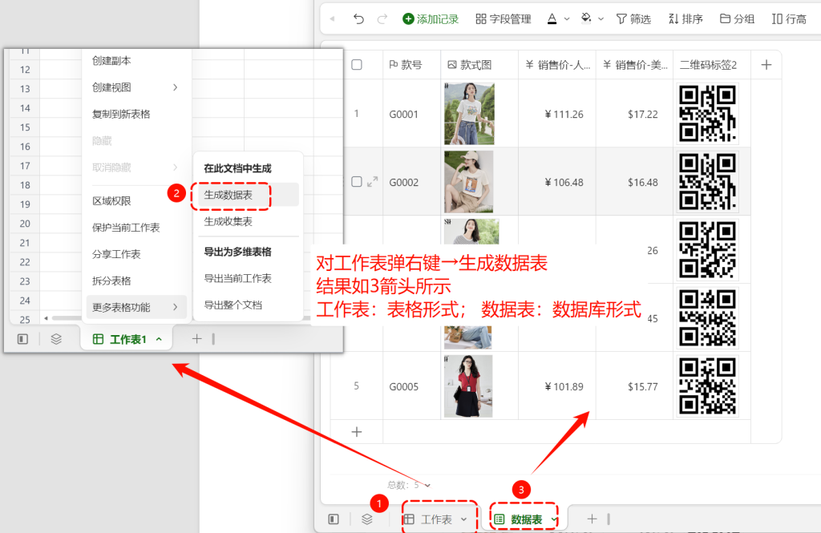Add a new field with the plus icon
This screenshot has height=533, width=821.
766,65
